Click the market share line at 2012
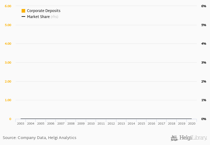 coord(111,119)
